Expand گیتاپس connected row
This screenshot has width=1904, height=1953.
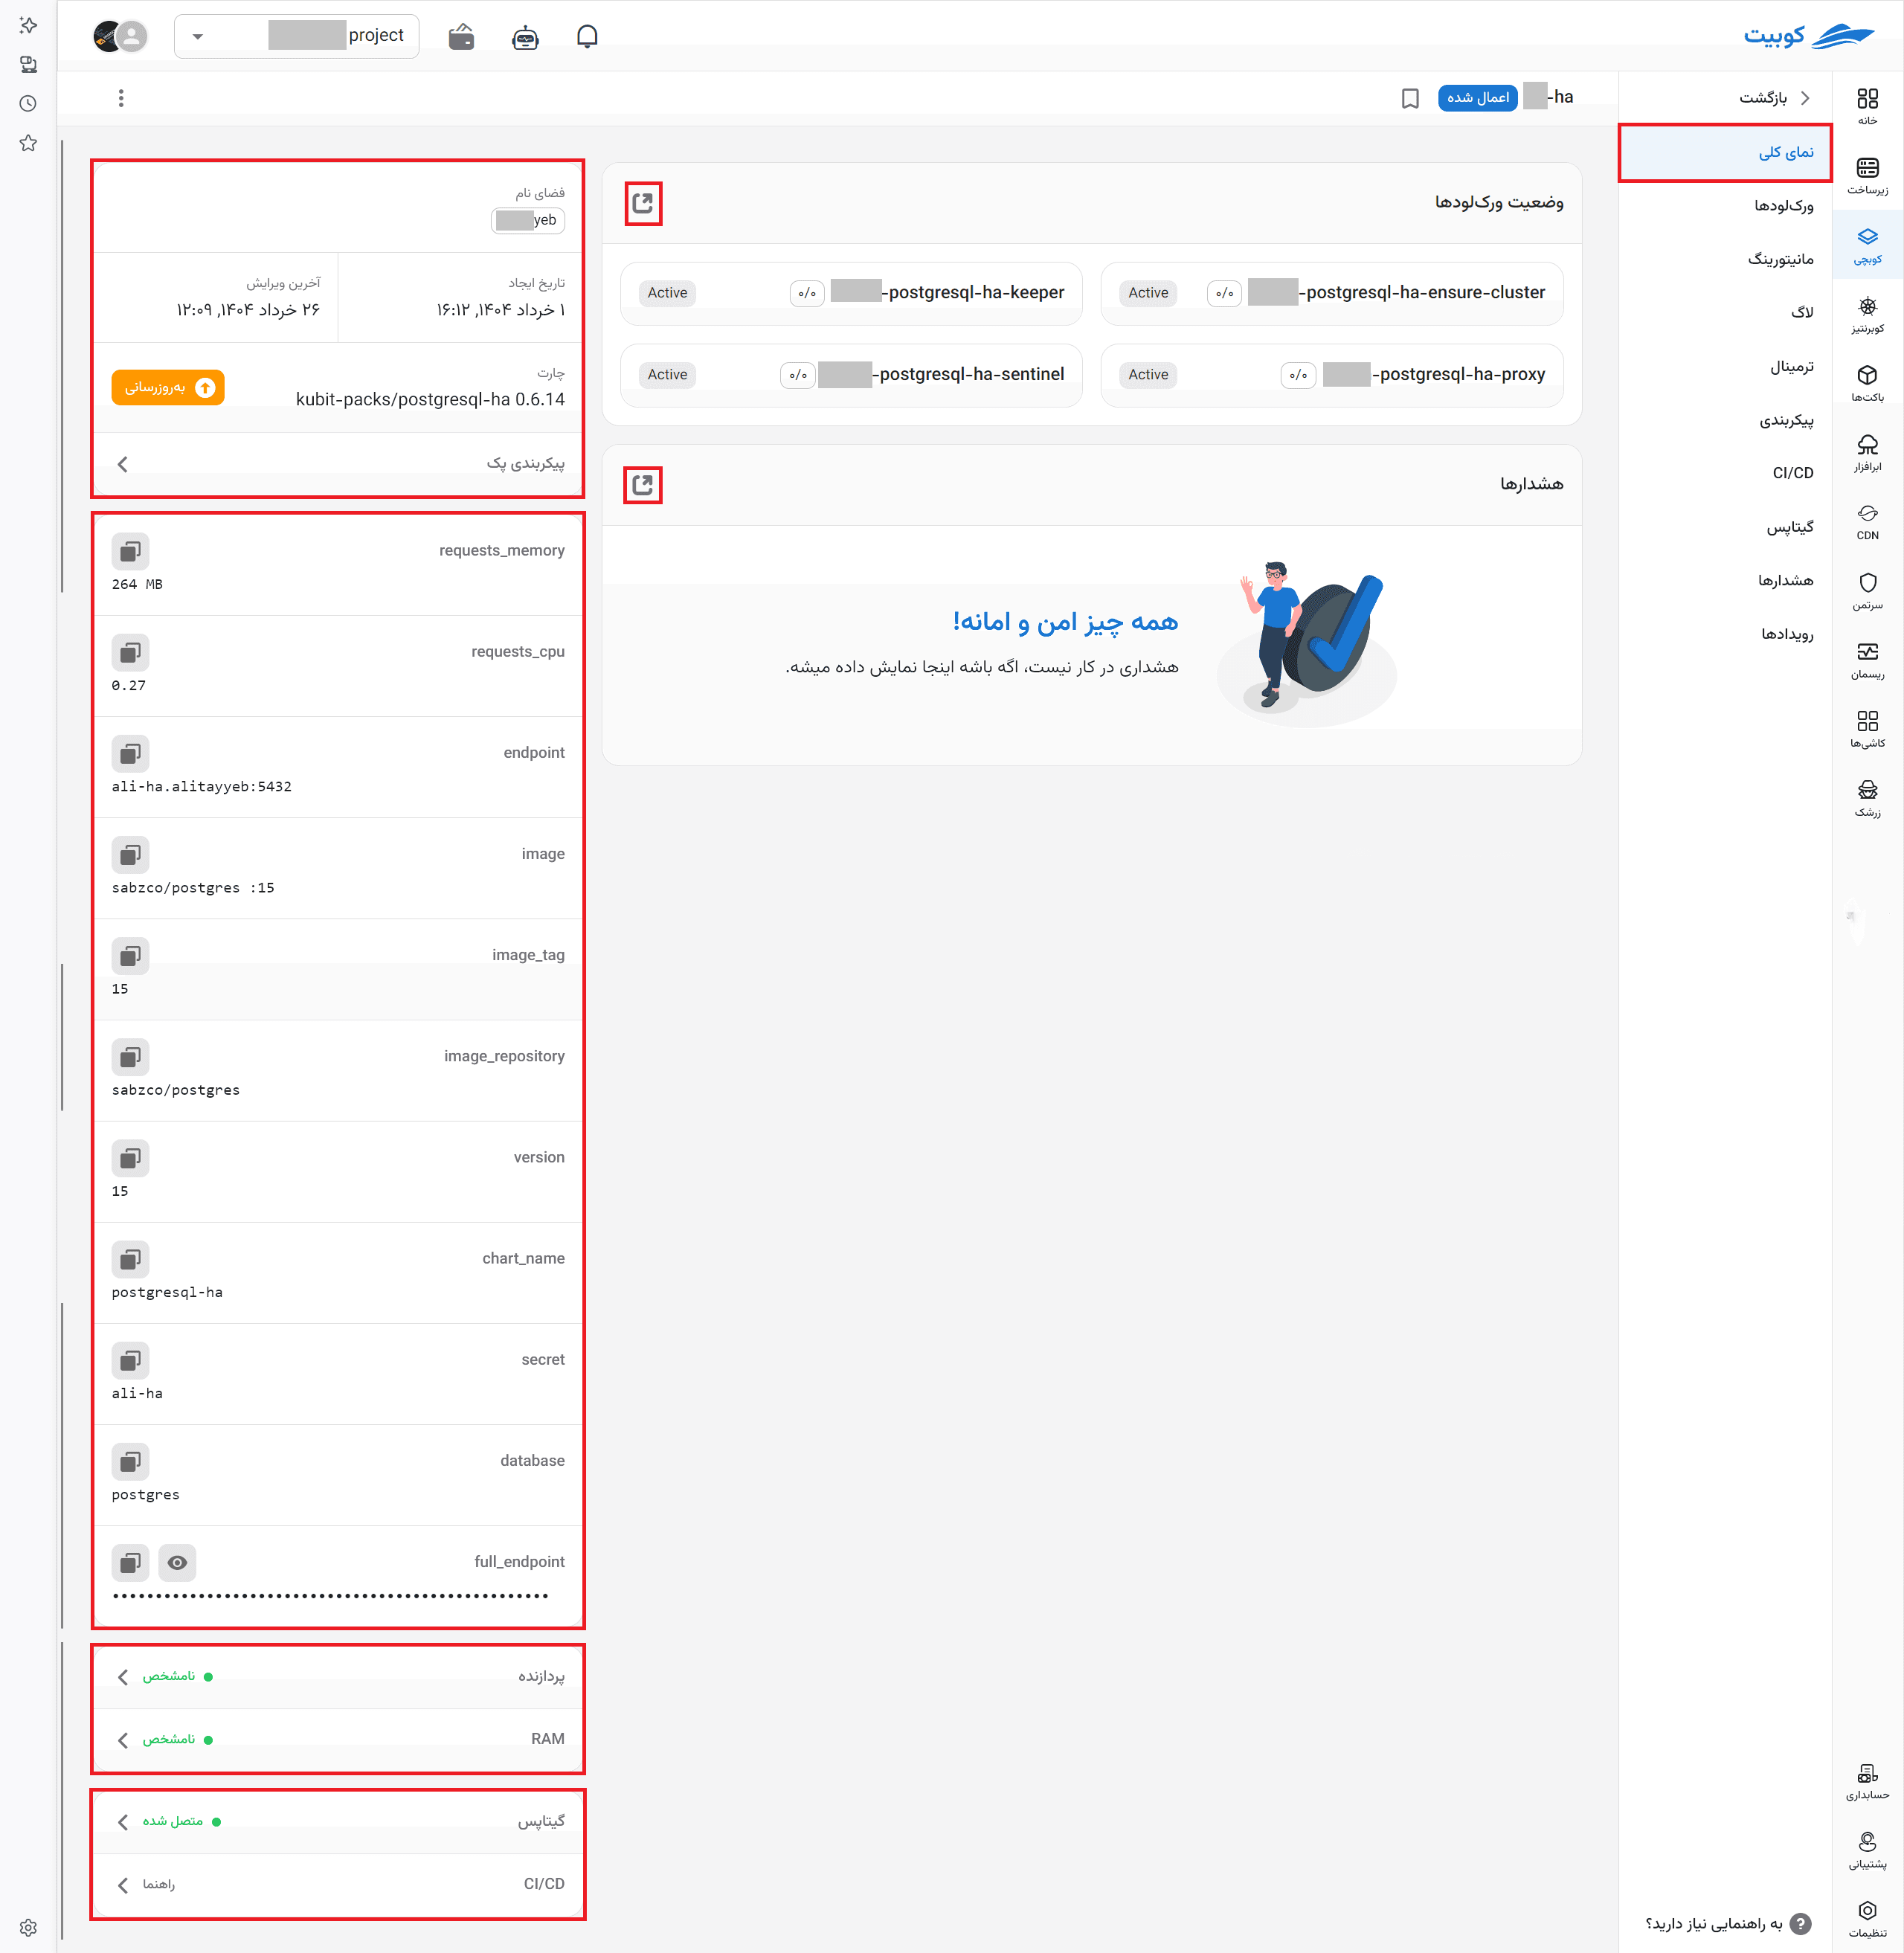338,1821
